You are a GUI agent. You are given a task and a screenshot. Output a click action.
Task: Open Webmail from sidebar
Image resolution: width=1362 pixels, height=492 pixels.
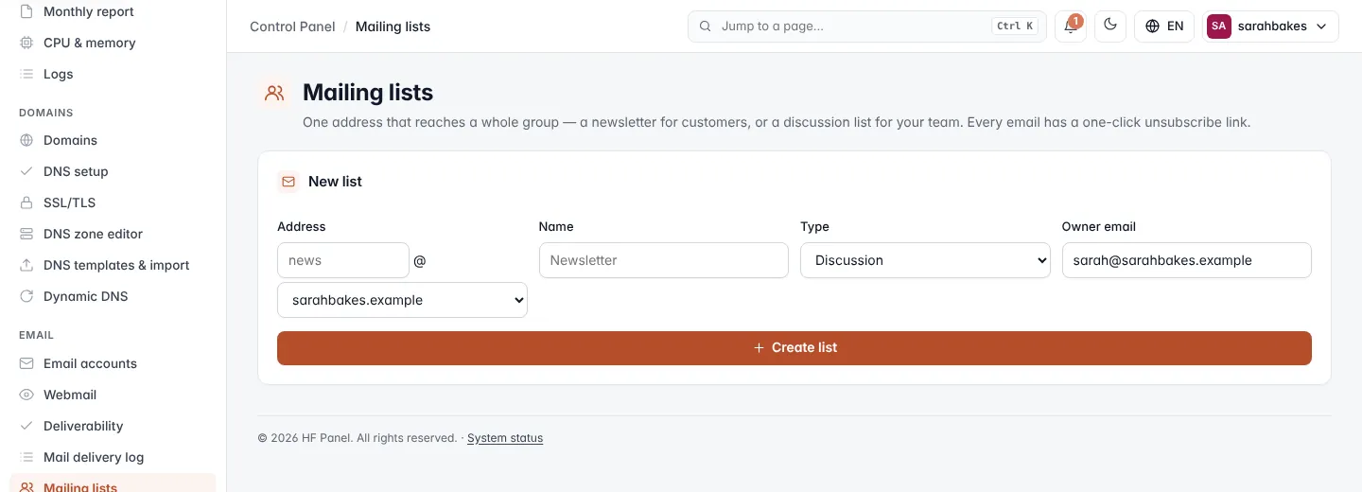tap(113, 395)
